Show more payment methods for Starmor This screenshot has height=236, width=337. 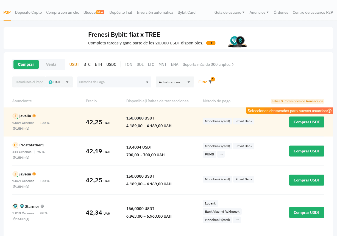[237, 220]
